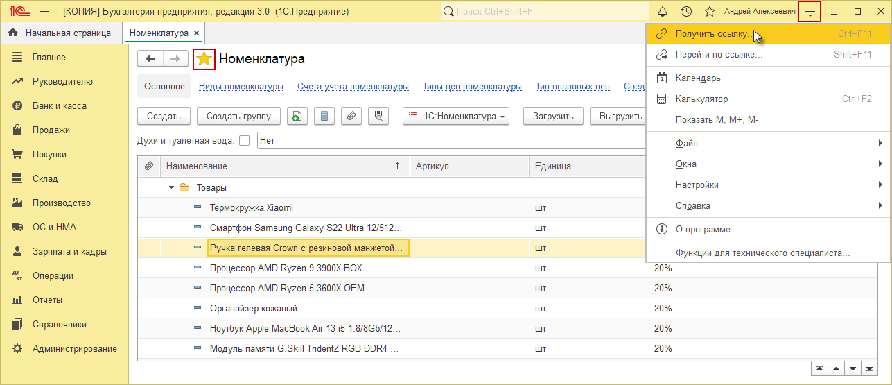Toggle the Духи и туалетная вода checkbox
The image size is (892, 385).
tap(244, 140)
